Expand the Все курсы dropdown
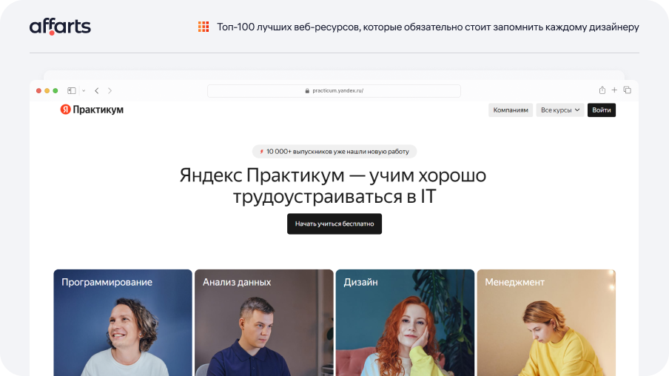Viewport: 669px width, 376px height. (x=560, y=110)
